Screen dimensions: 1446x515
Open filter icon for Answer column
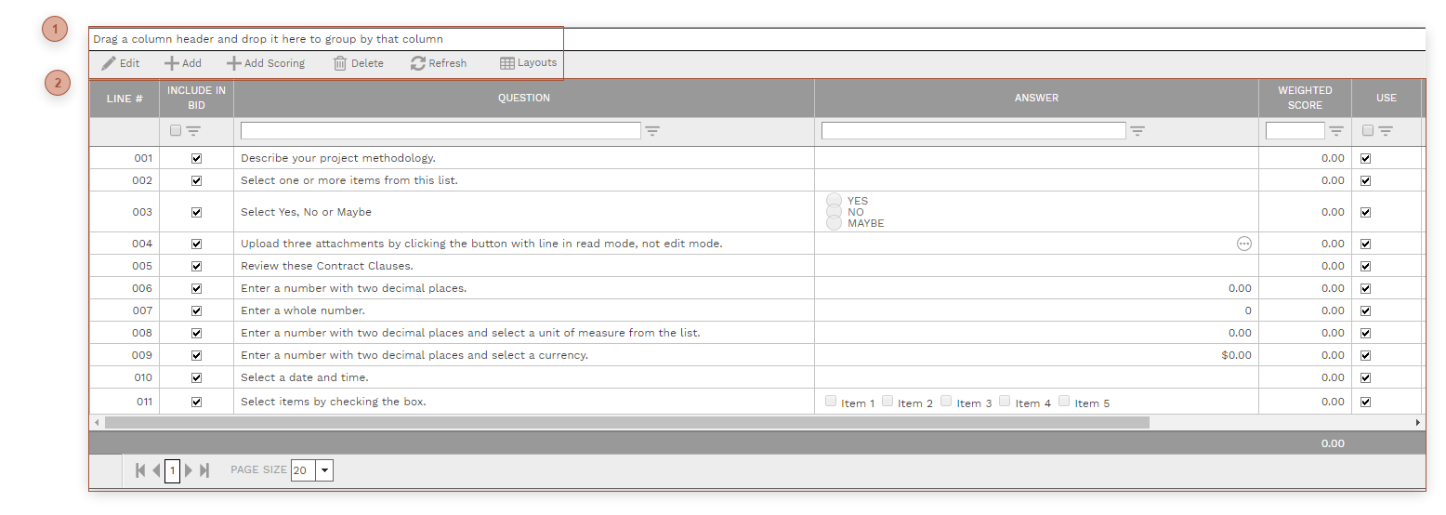(x=1137, y=131)
